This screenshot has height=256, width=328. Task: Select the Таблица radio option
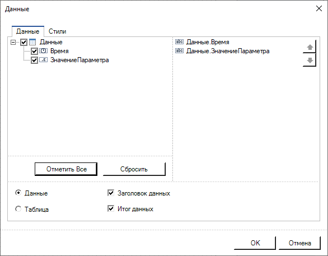(18, 209)
